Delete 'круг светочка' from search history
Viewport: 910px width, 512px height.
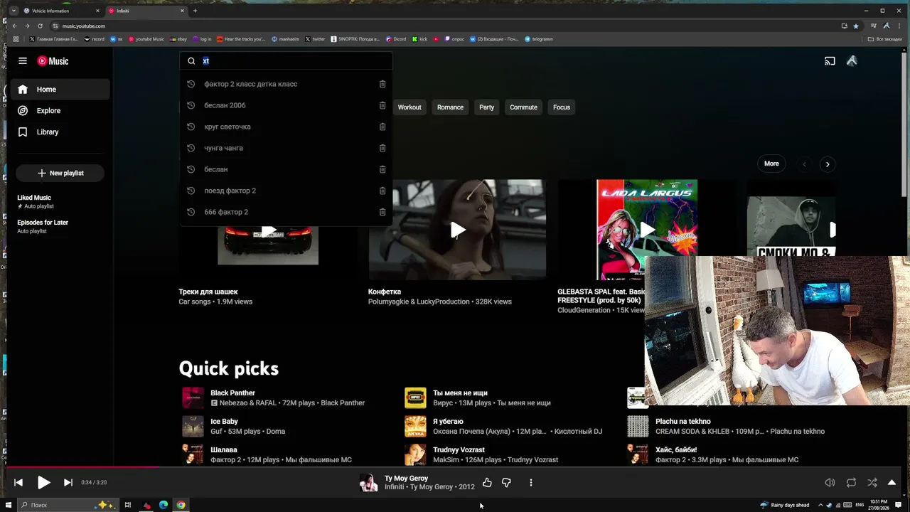click(x=382, y=127)
